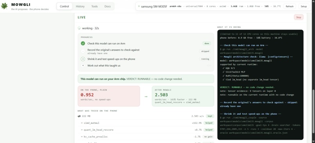
Task: Click the 2.503 After Mowgli value
Action: click(x=161, y=95)
